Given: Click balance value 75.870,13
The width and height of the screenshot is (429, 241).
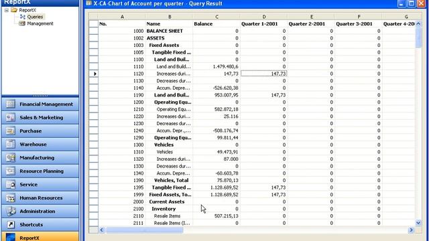Looking at the screenshot, I should point(227,180).
